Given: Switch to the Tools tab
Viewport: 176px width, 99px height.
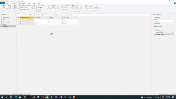Looking at the screenshot, I should point(34,3).
